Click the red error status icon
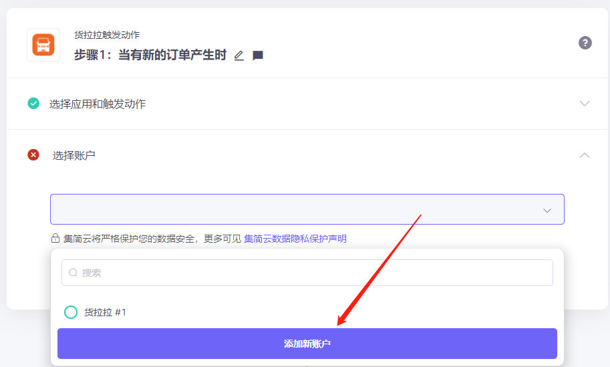Viewport: 610px width, 367px height. click(33, 155)
